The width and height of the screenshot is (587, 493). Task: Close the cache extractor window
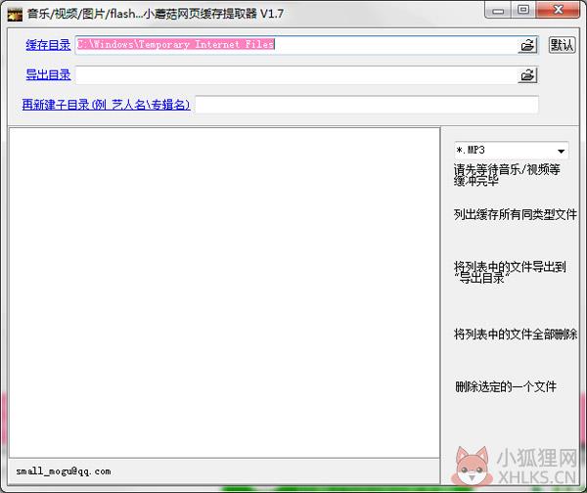558,10
